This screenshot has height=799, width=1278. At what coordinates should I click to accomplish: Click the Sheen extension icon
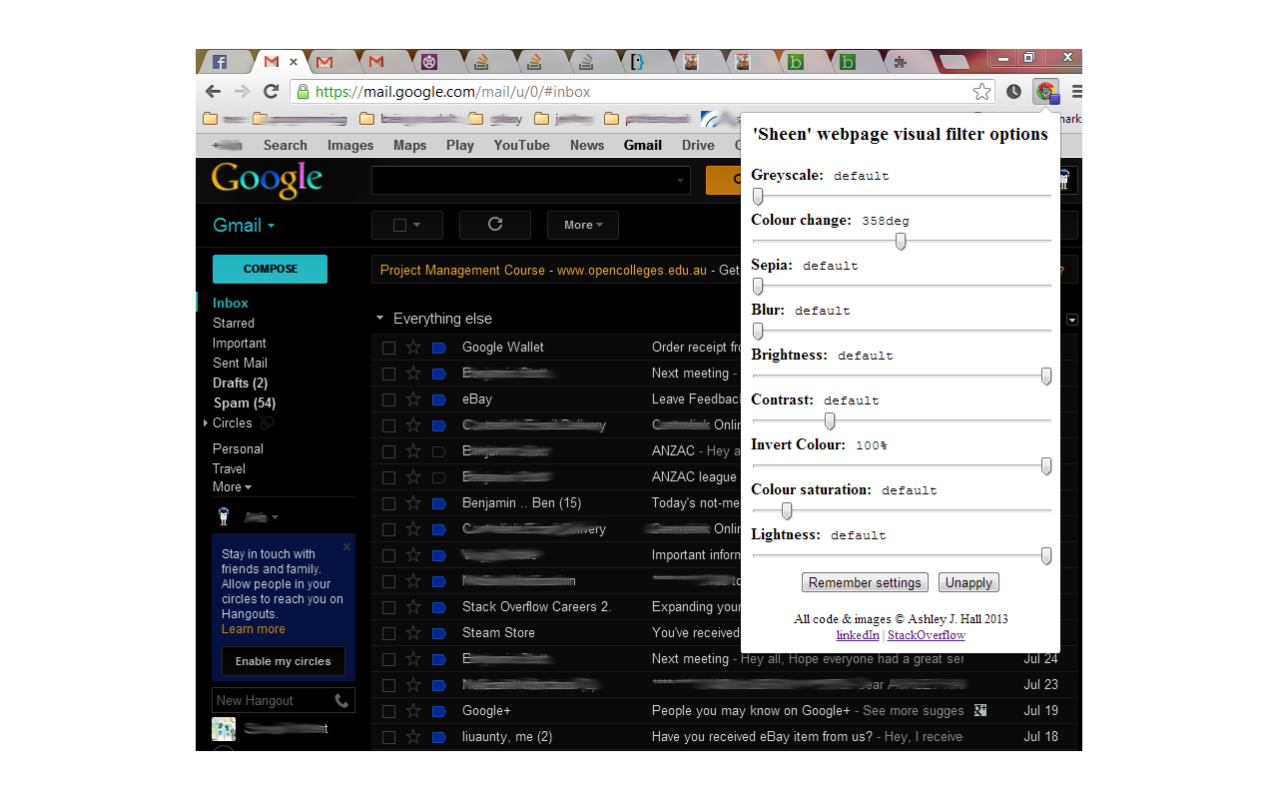pyautogui.click(x=1045, y=92)
